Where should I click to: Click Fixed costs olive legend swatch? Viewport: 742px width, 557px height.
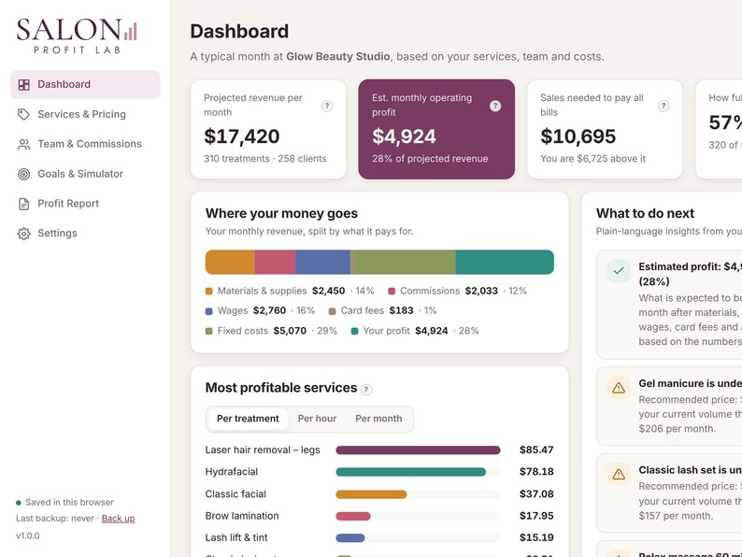pyautogui.click(x=208, y=331)
